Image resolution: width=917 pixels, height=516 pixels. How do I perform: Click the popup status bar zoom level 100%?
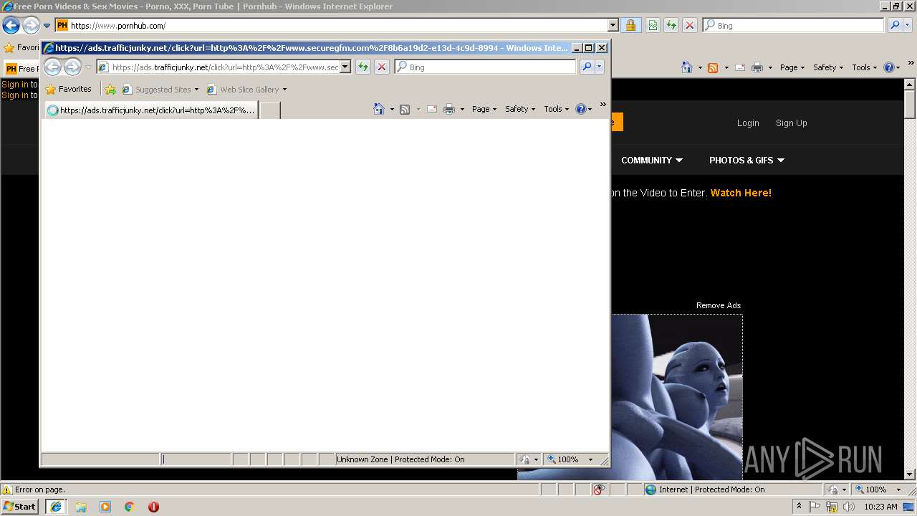[x=563, y=459]
